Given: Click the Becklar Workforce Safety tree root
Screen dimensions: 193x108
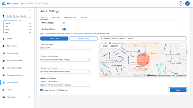Looking at the screenshot, I should (x=13, y=20).
